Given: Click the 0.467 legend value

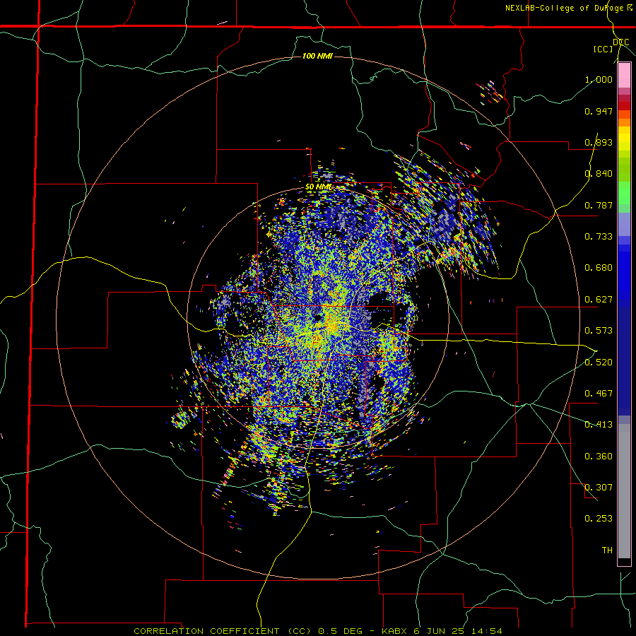Looking at the screenshot, I should tap(599, 394).
